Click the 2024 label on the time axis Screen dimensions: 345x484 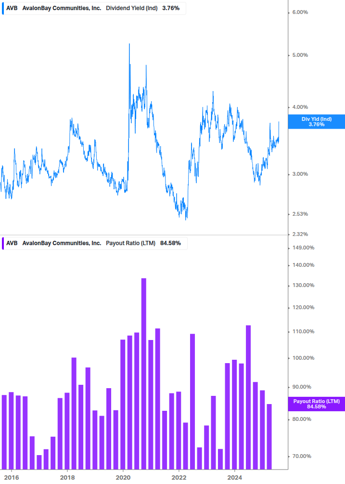(x=235, y=478)
